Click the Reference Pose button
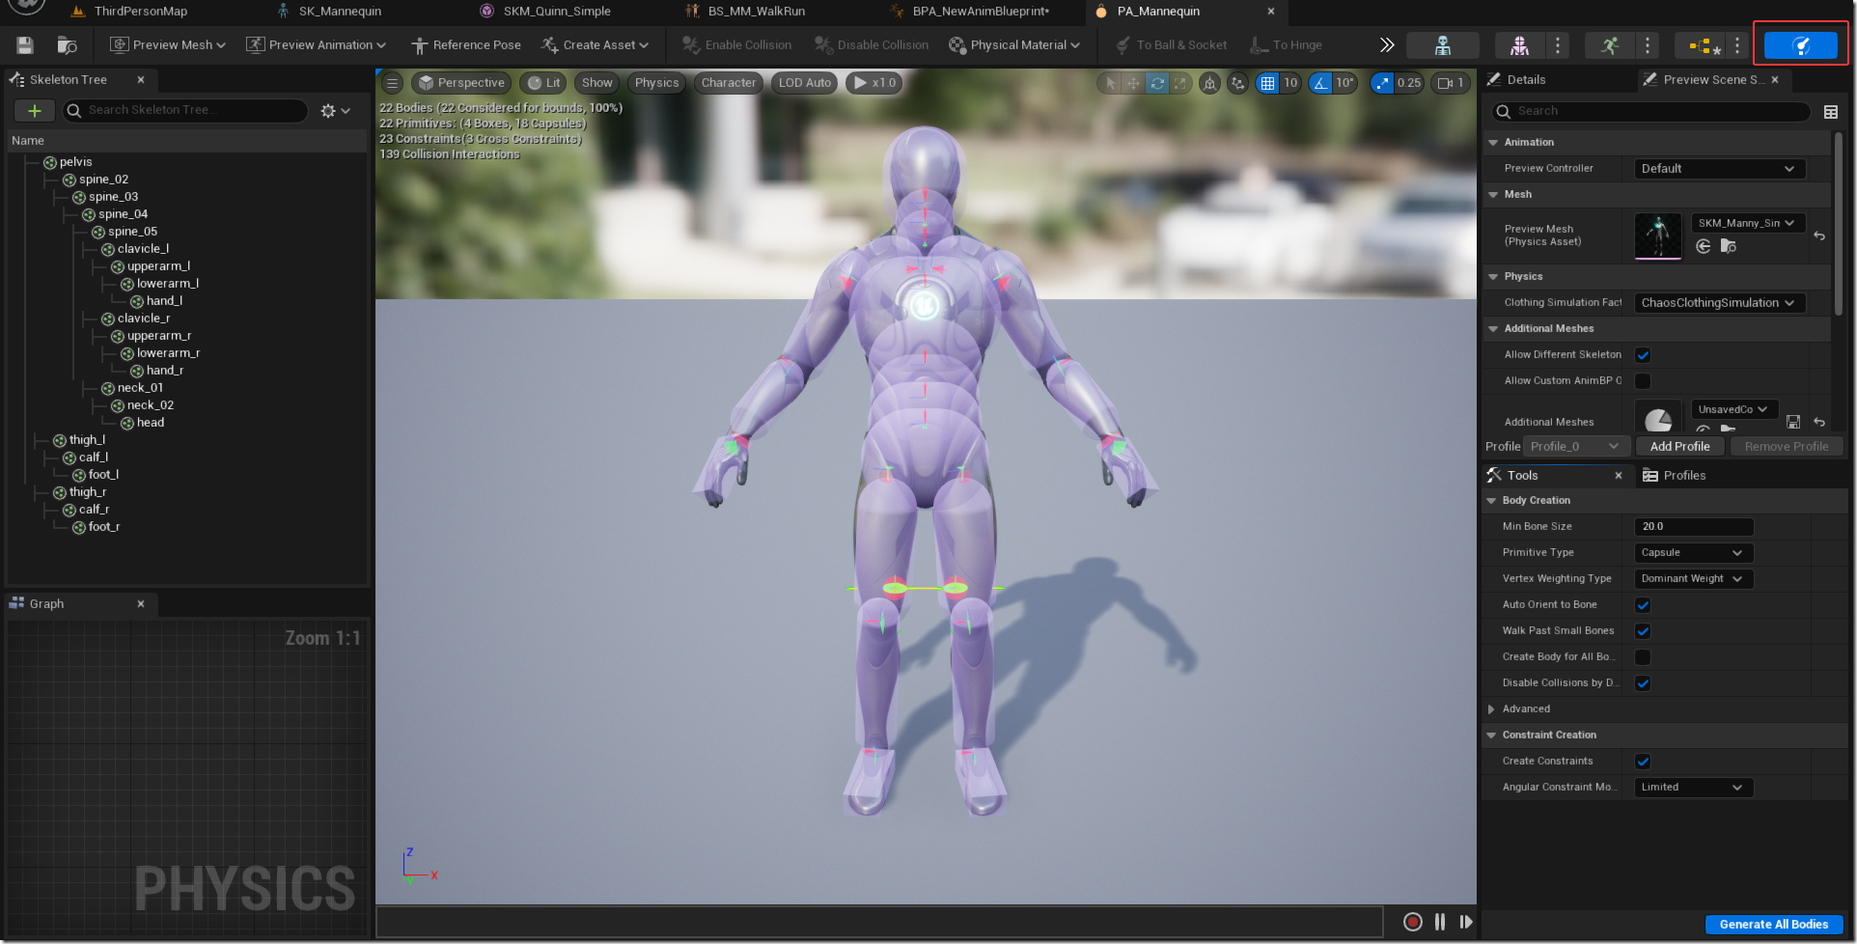The width and height of the screenshot is (1857, 944). (466, 45)
